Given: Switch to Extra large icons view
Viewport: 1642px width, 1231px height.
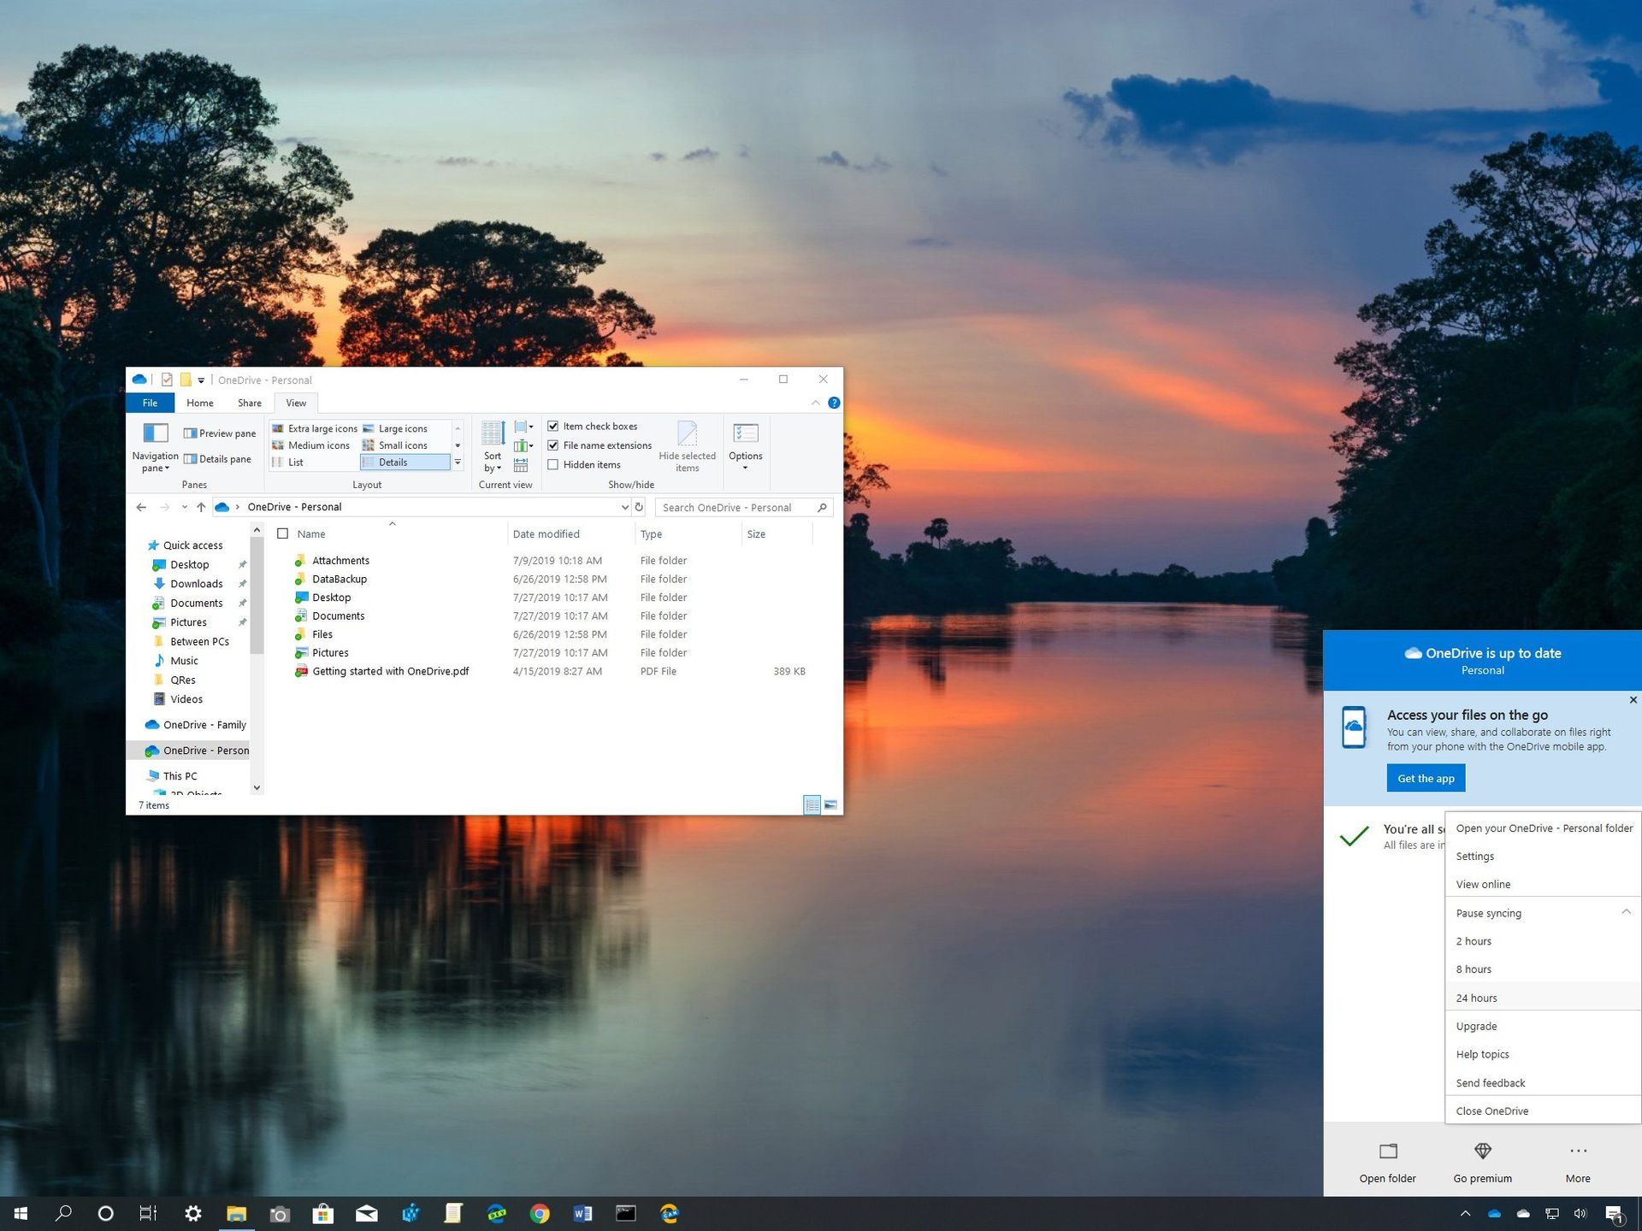Looking at the screenshot, I should point(322,427).
